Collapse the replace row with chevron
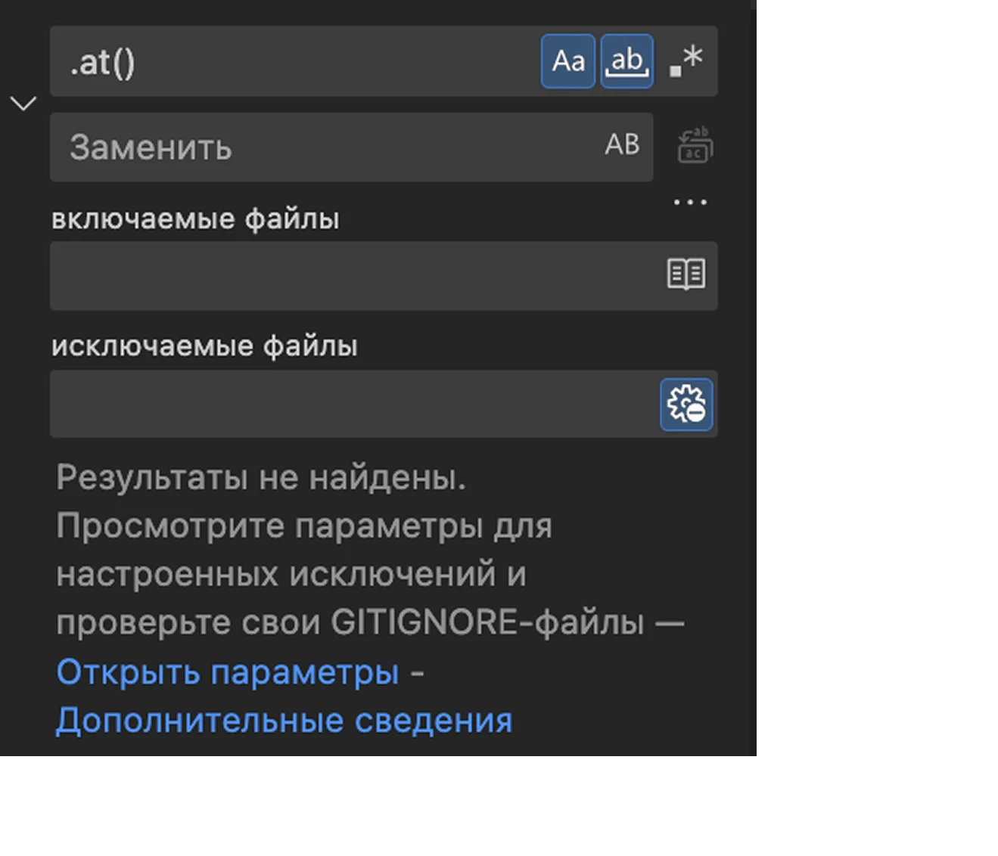 pyautogui.click(x=23, y=104)
